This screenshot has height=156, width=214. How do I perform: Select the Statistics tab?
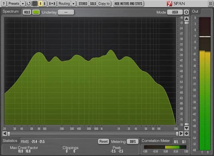pyautogui.click(x=10, y=140)
